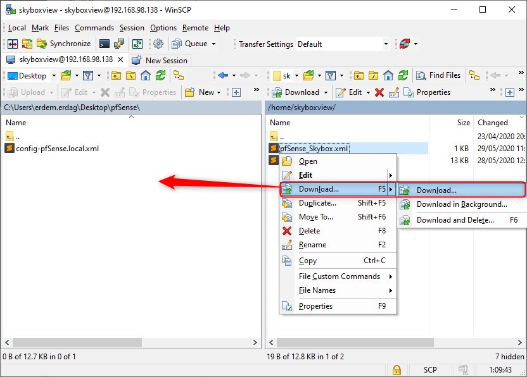This screenshot has width=527, height=377.
Task: Click remote select files plus icon
Action: coord(510,92)
